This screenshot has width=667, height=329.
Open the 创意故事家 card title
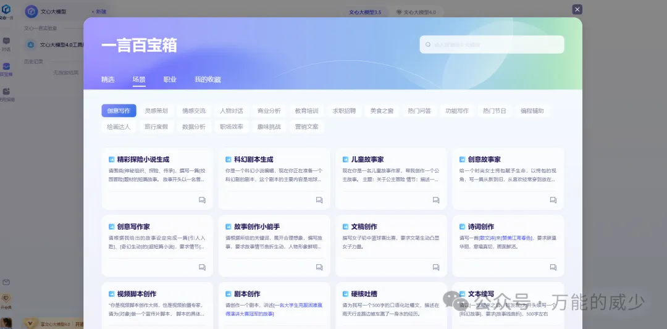click(484, 159)
